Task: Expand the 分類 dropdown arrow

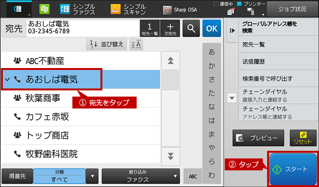Action: [x=92, y=176]
